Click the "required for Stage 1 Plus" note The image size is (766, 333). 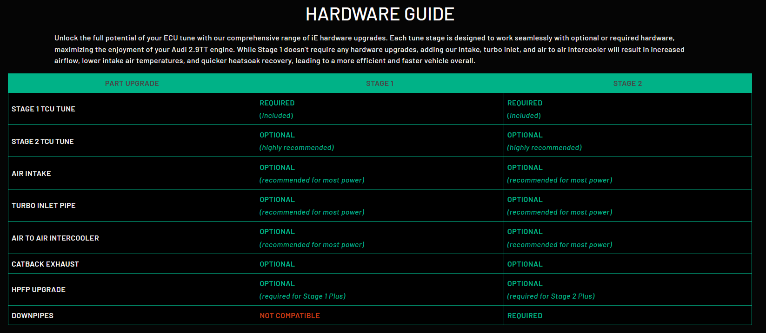pyautogui.click(x=302, y=296)
